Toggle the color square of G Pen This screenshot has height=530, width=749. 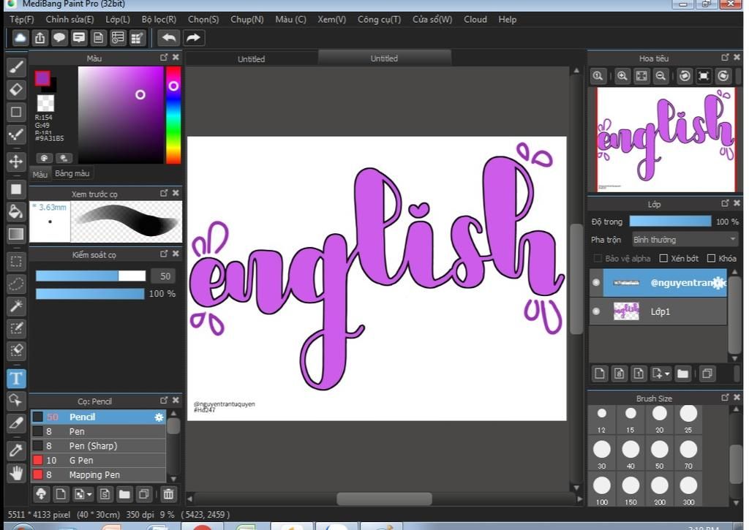(x=37, y=461)
